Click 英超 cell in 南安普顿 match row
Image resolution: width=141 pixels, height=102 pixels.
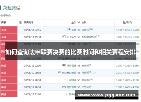9,87
